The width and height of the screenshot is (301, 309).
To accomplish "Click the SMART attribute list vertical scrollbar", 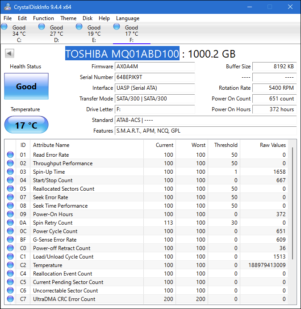I will pos(293,203).
